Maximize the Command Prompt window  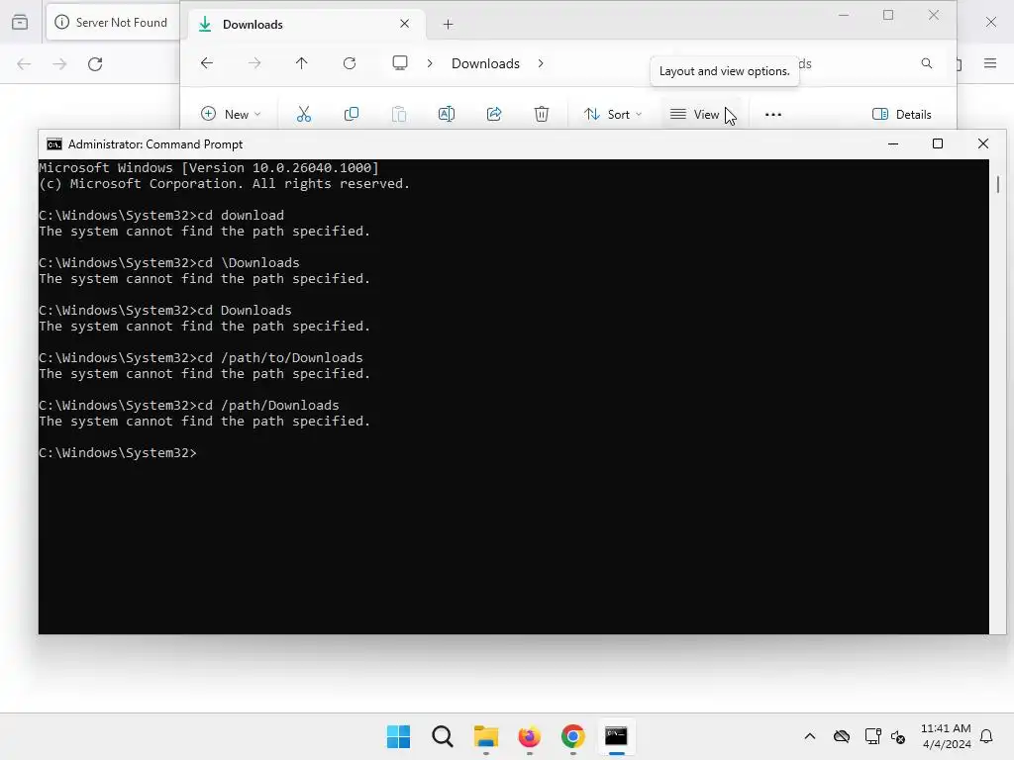(938, 143)
